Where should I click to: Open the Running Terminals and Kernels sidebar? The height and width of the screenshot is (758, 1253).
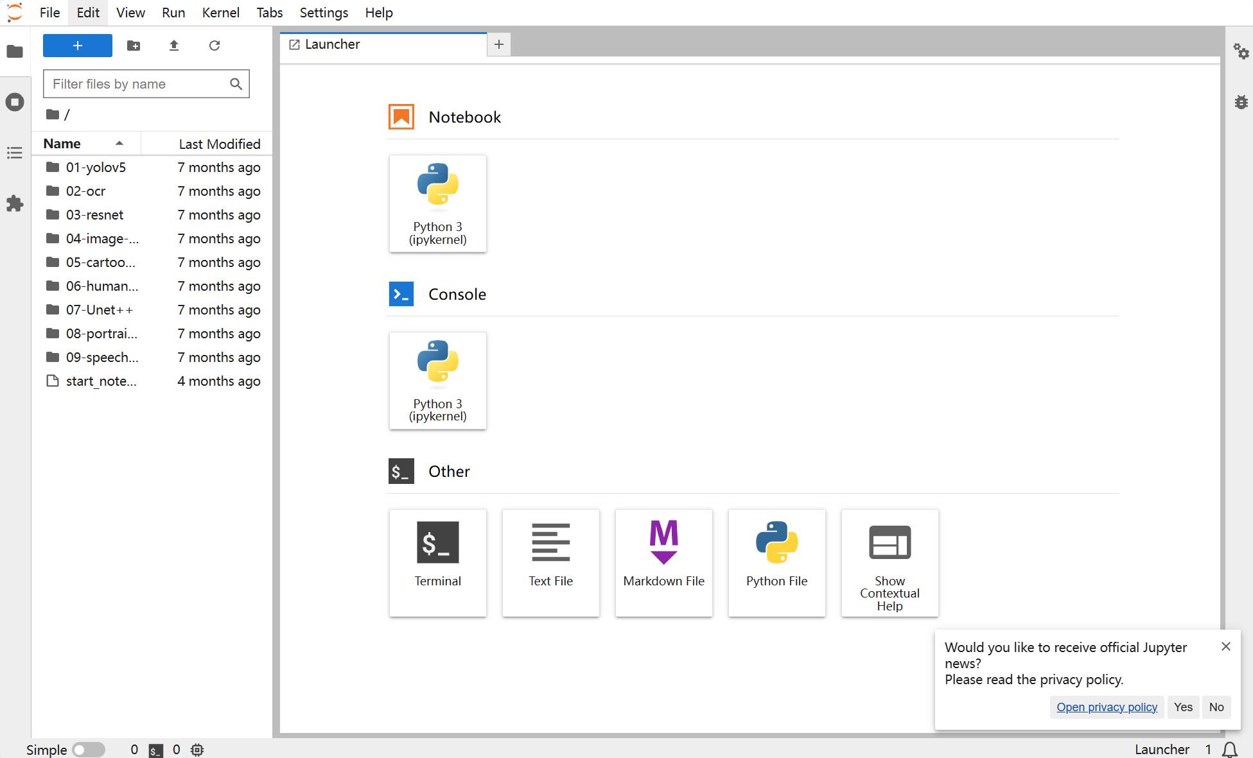(15, 102)
